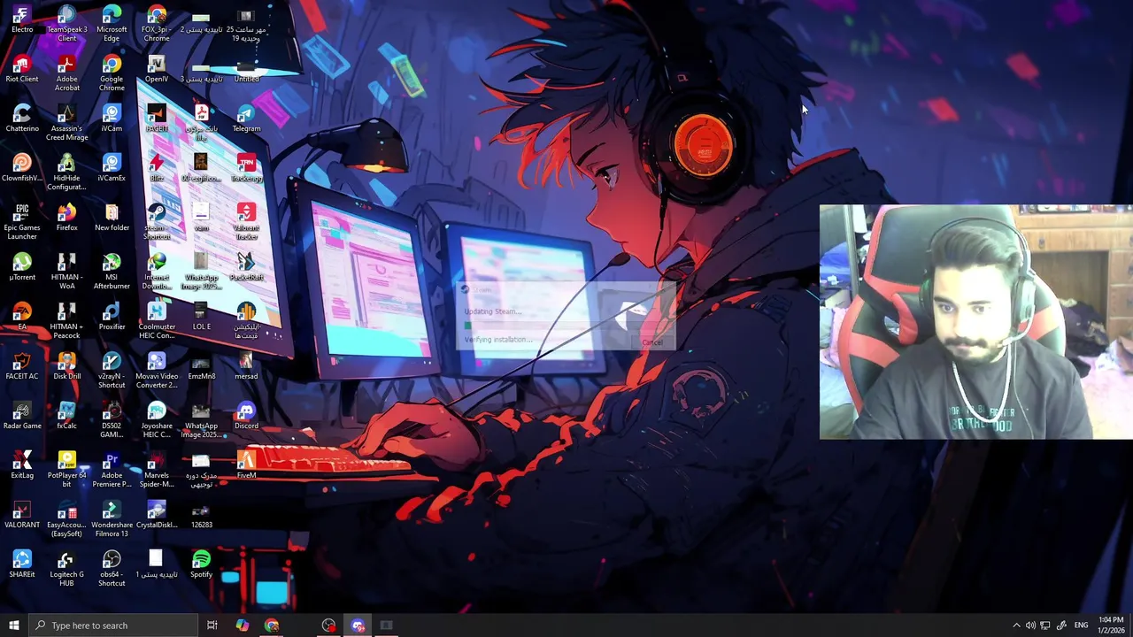The image size is (1133, 637).
Task: Select the Electro desktop shortcut
Action: coord(22,19)
